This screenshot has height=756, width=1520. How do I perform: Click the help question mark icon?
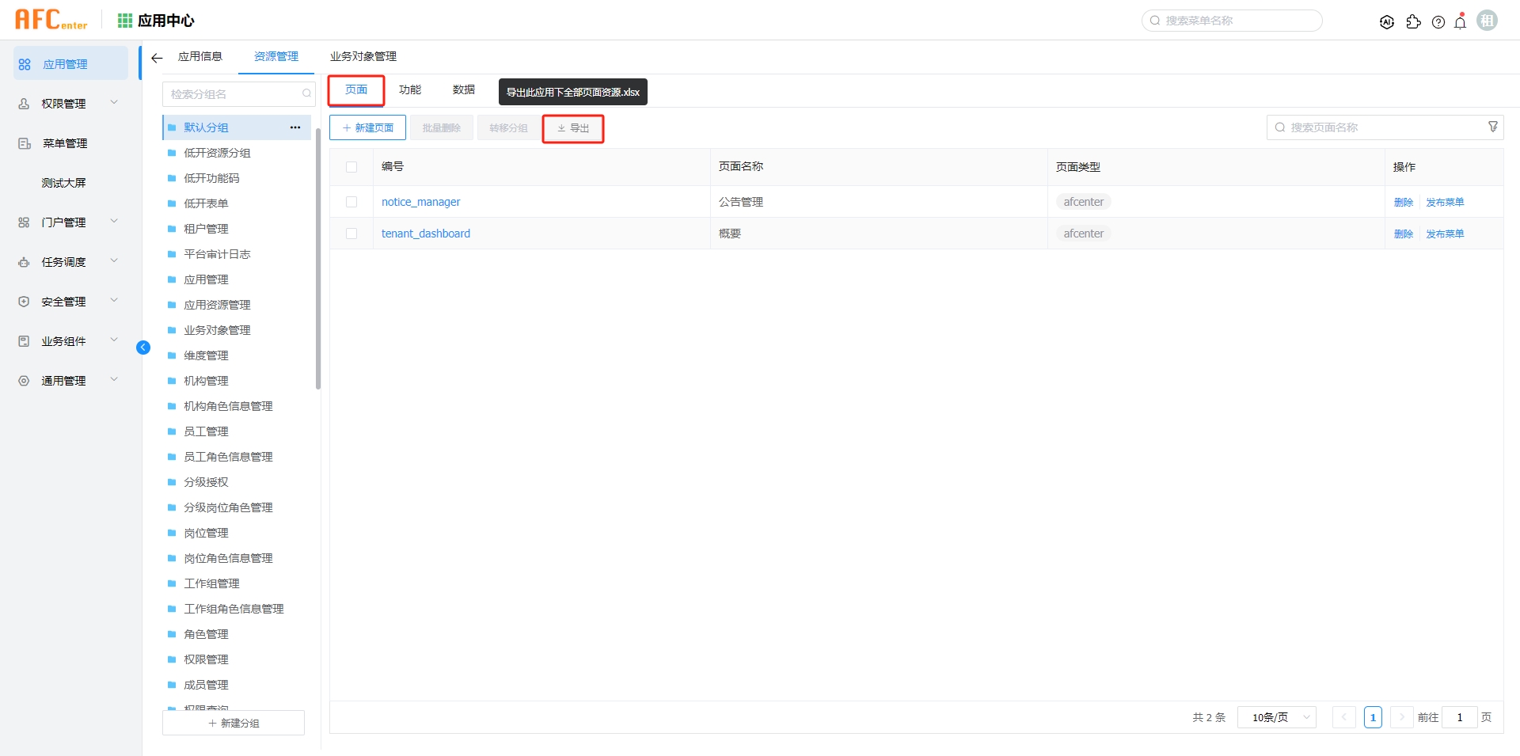click(x=1438, y=22)
